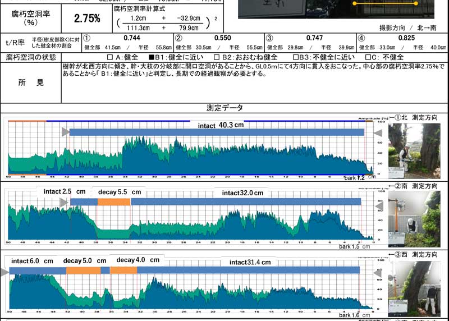Click the ① t/R value 0.744

132,38
